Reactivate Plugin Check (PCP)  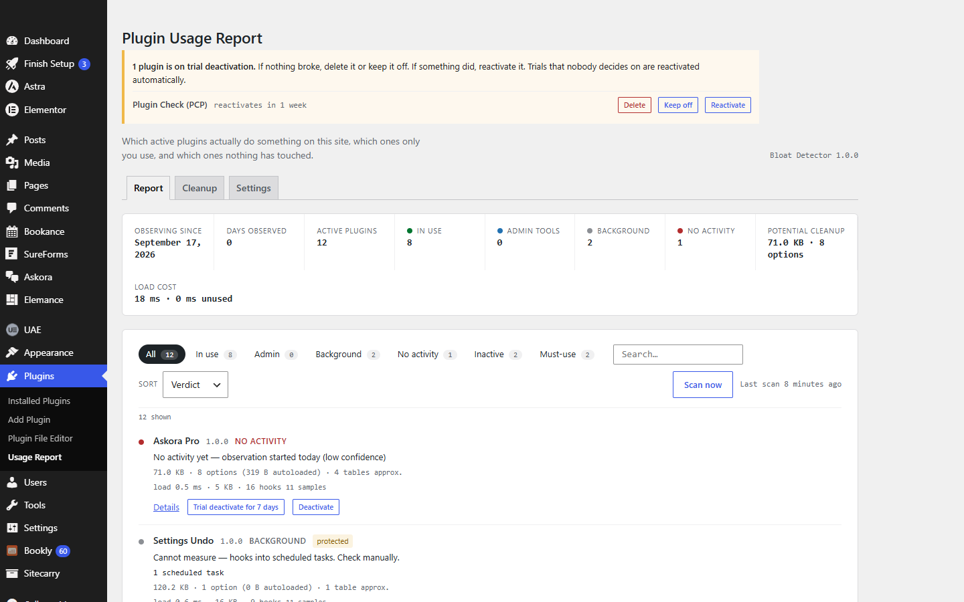[728, 105]
